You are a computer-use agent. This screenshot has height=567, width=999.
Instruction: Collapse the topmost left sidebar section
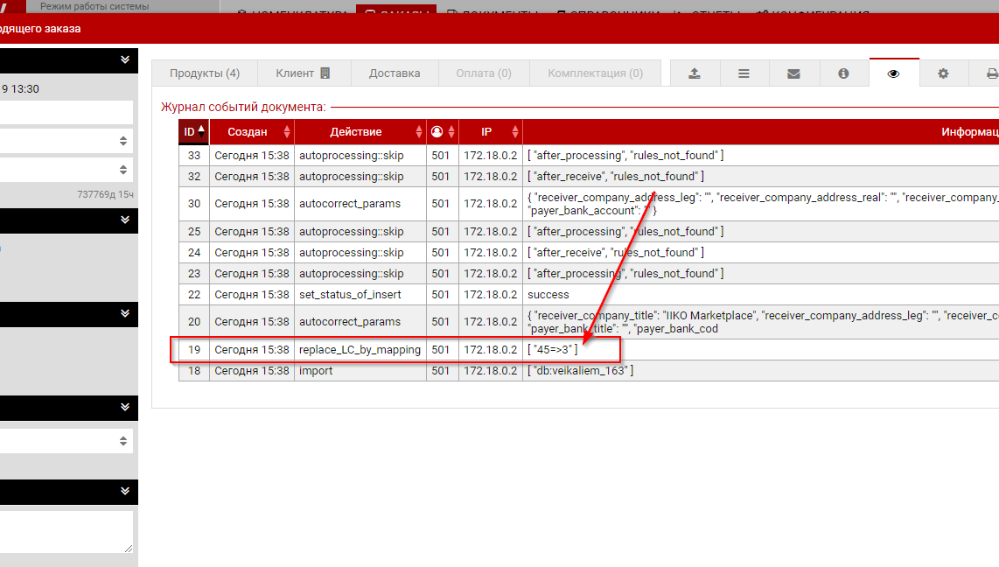(125, 59)
